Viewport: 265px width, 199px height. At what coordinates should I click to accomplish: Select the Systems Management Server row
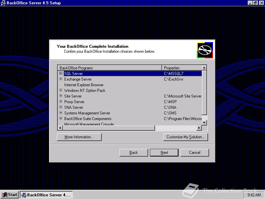pos(130,113)
